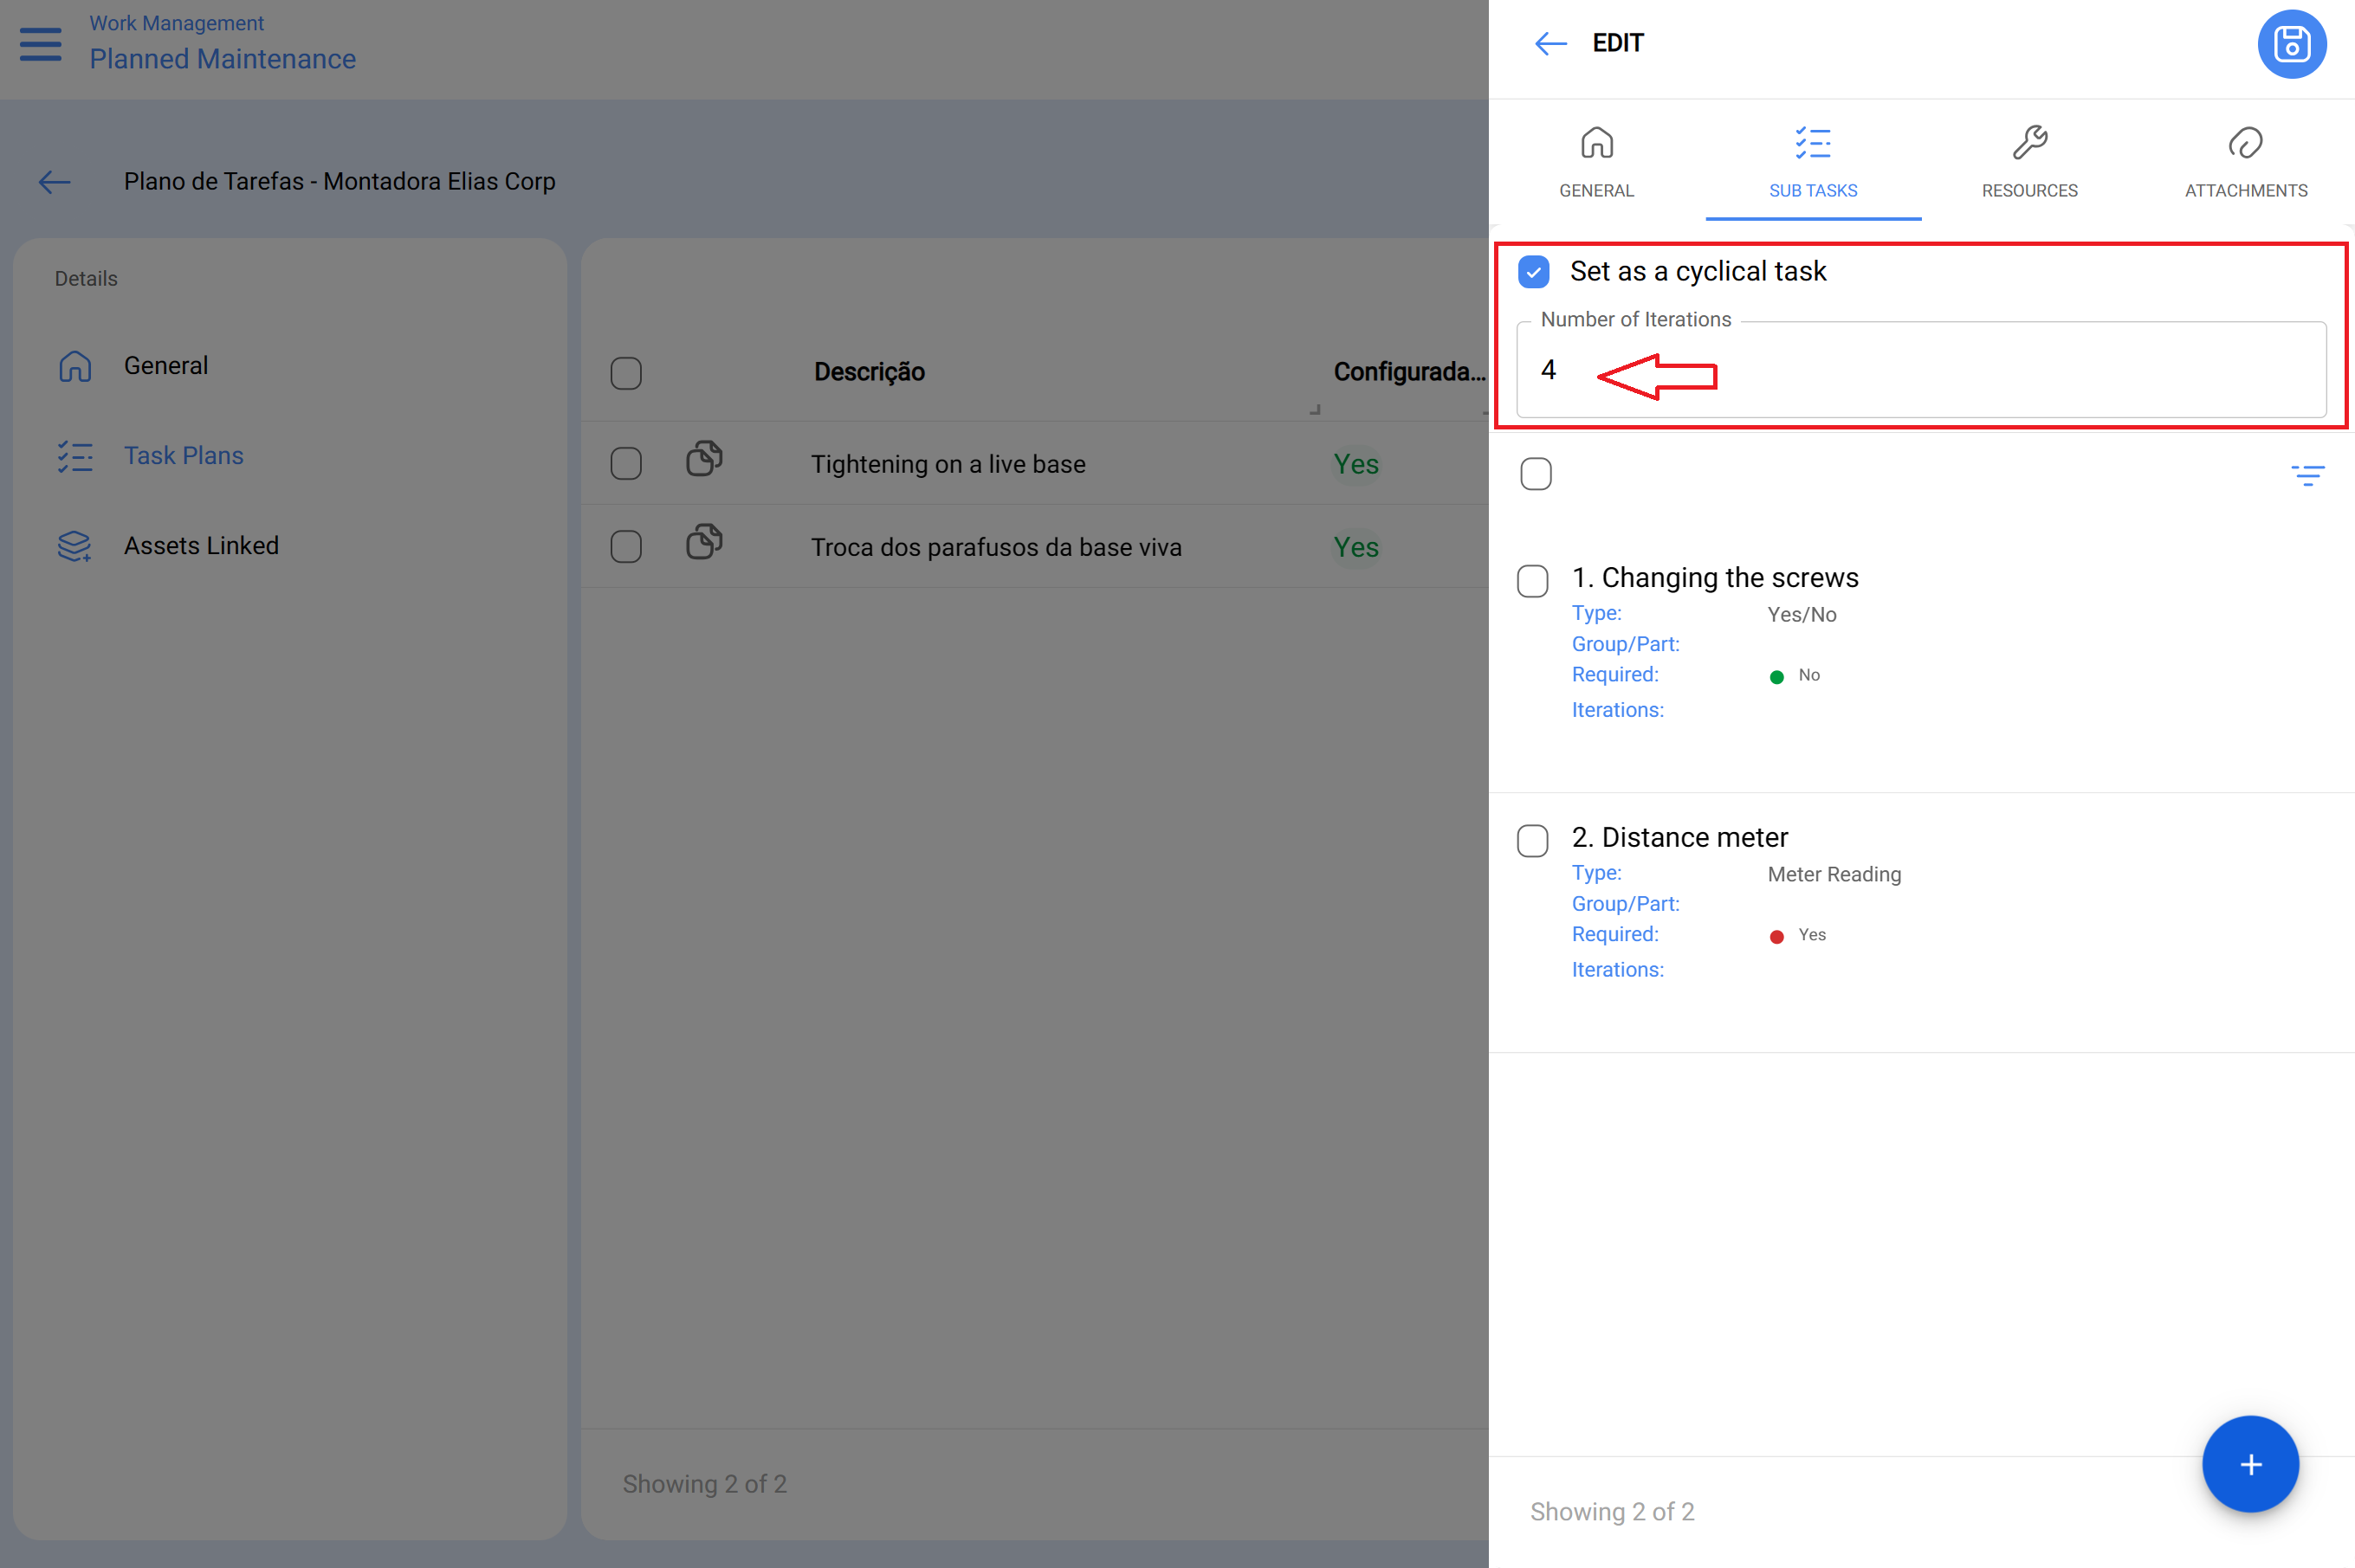Open the sub tasks filter icon
2355x1568 pixels.
(x=2307, y=475)
